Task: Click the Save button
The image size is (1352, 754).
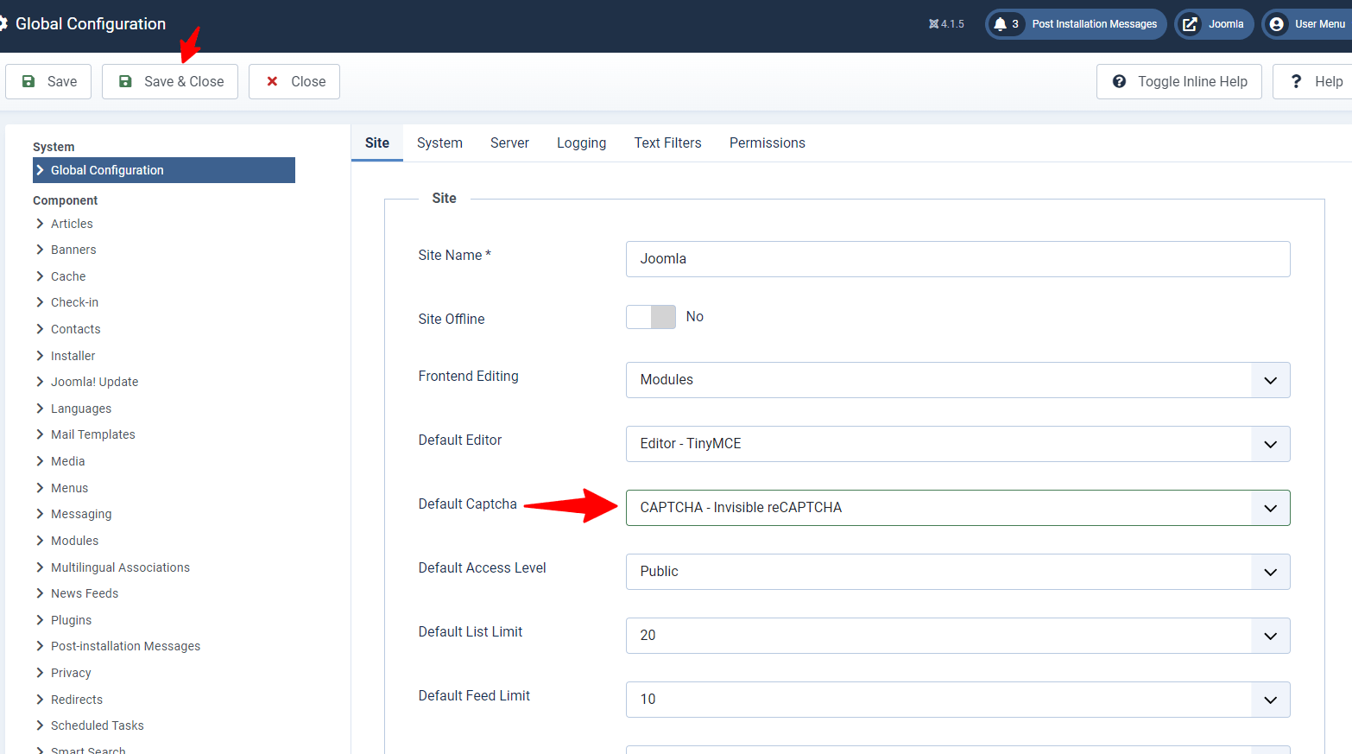Action: click(48, 81)
